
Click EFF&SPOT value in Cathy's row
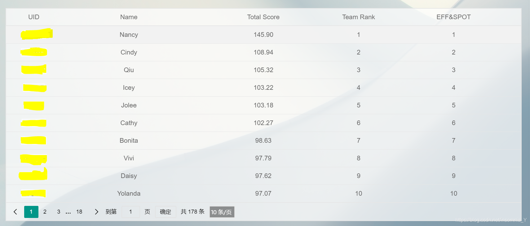click(x=454, y=123)
